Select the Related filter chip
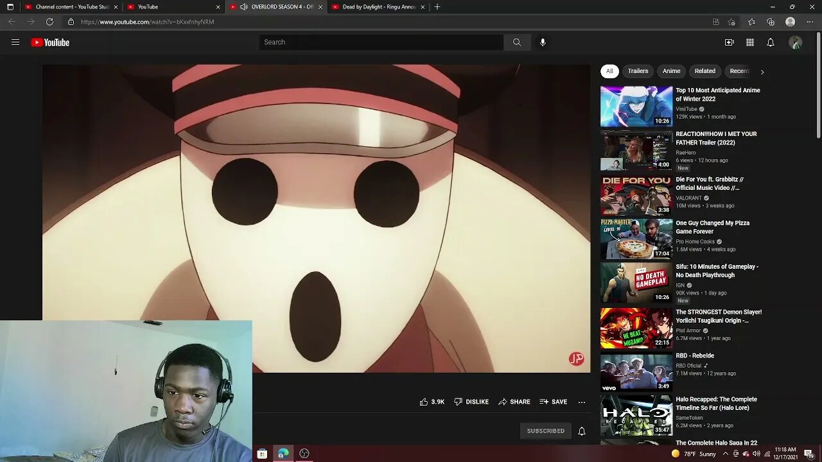The height and width of the screenshot is (462, 822). click(x=704, y=71)
